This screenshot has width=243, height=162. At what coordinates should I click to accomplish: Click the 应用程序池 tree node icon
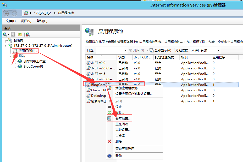15,51
